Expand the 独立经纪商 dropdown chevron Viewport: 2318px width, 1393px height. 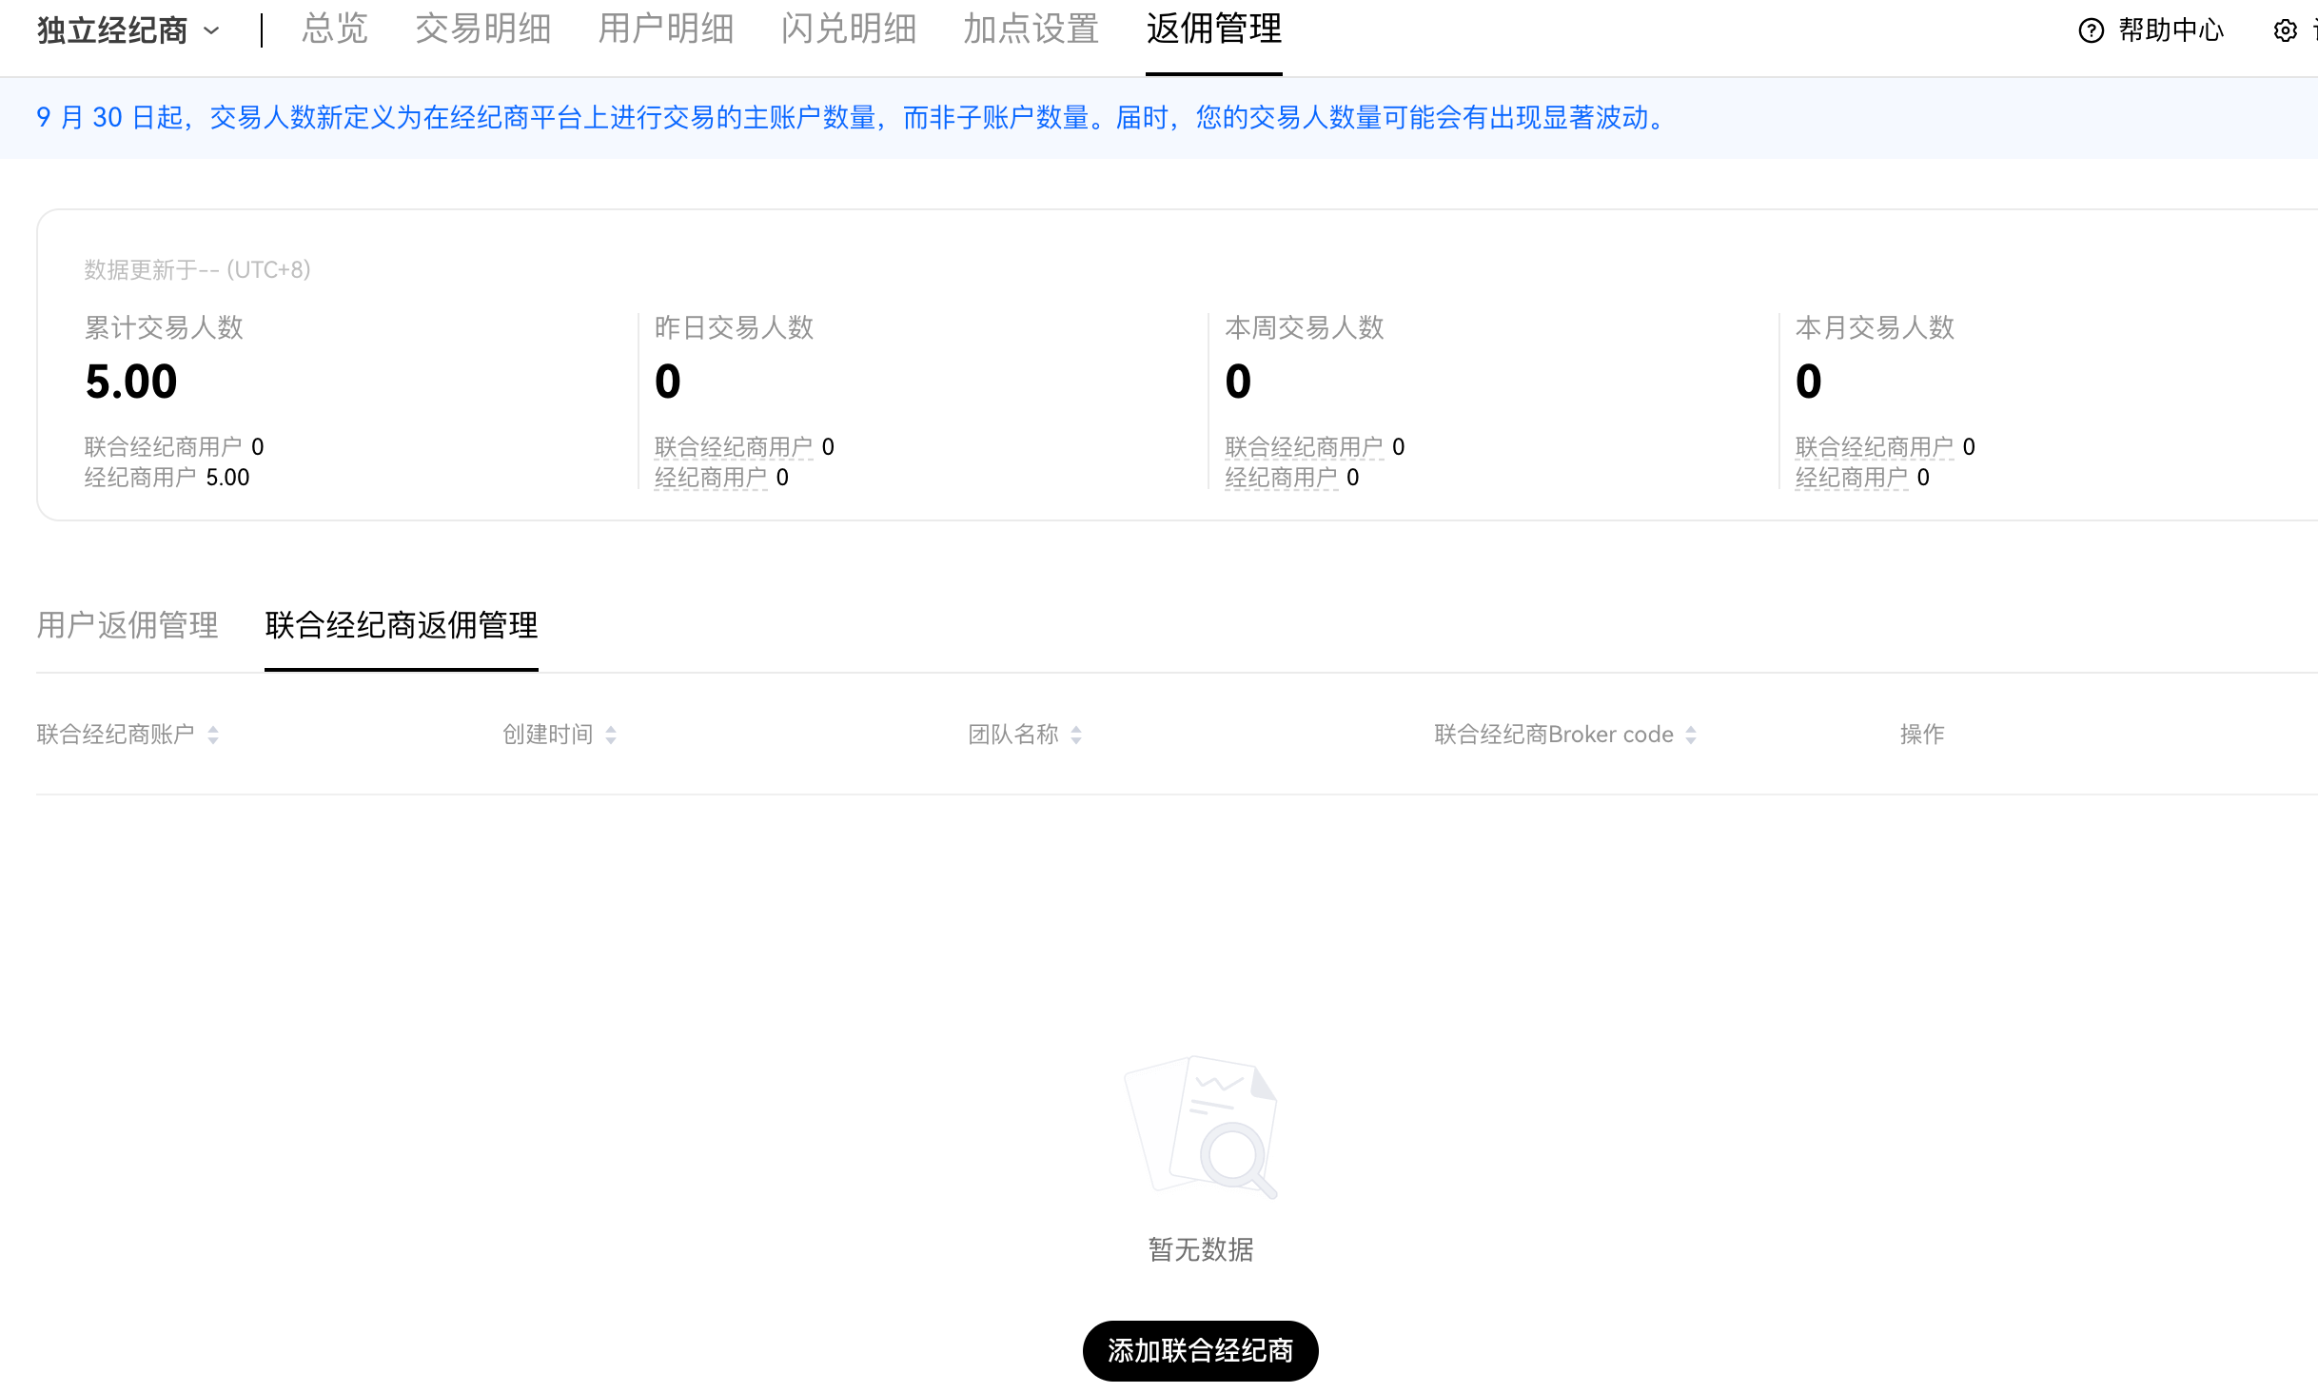[212, 30]
